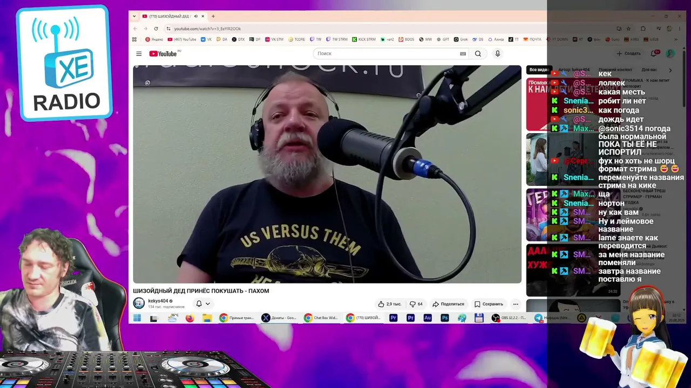Click the Поделиться share button
Screen dimensions: 691x388
(449, 304)
